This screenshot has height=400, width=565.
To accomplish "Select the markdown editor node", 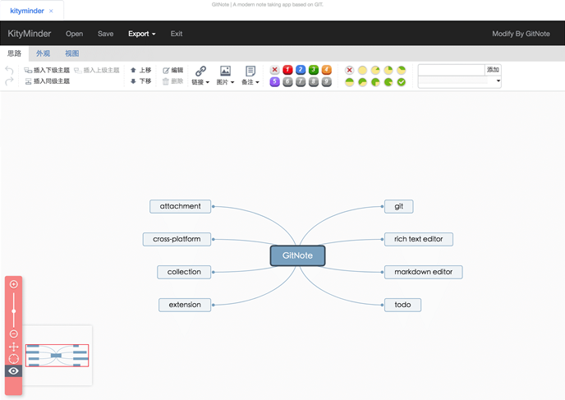I will click(424, 272).
